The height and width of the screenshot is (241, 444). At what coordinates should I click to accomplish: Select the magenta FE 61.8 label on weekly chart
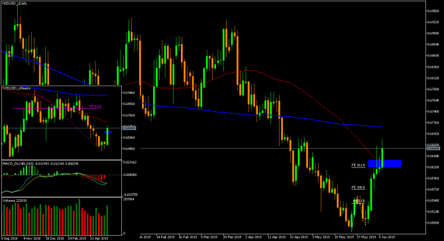[95, 106]
